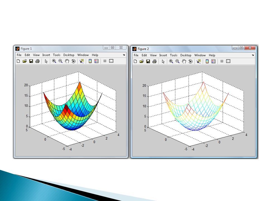Open Insert menu in Figure 1
The height and width of the screenshot is (201, 268).
[x=46, y=55]
